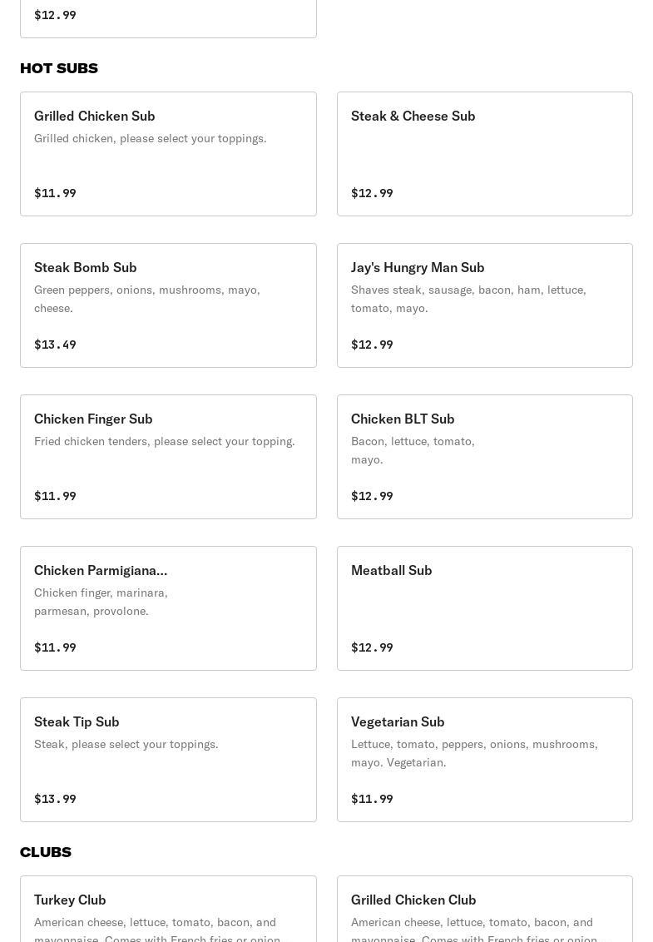
Task: Open Jay's Hungry Man Sub
Action: pos(484,305)
